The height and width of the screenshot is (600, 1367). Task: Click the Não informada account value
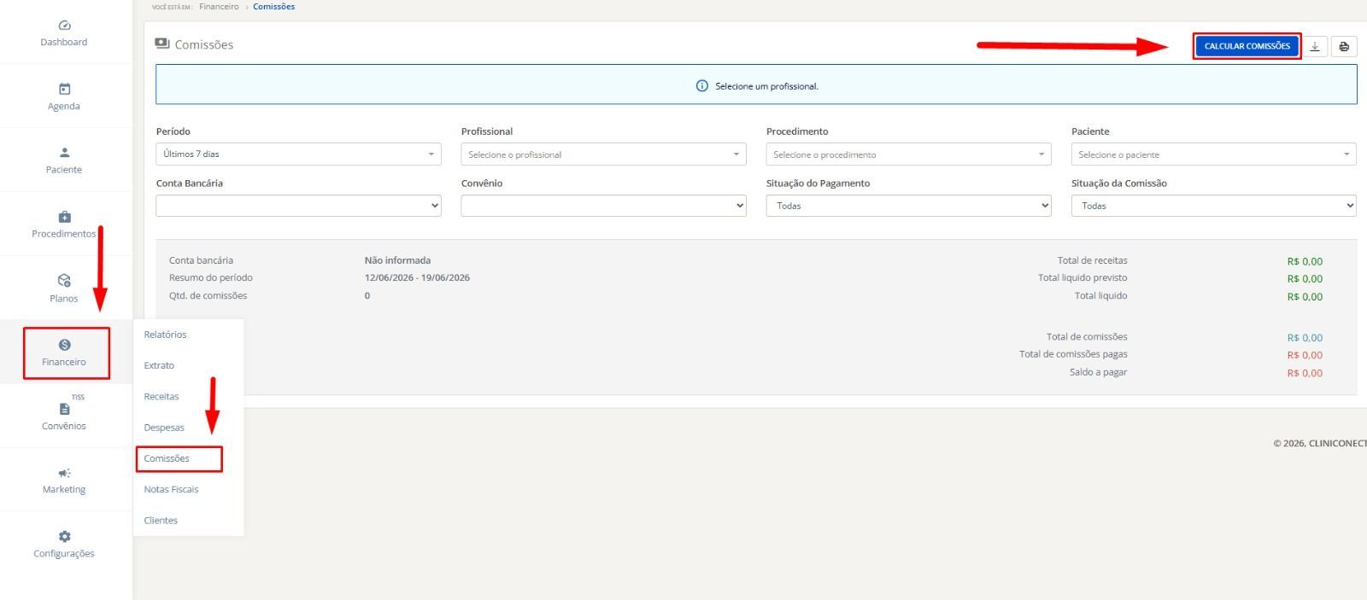397,260
